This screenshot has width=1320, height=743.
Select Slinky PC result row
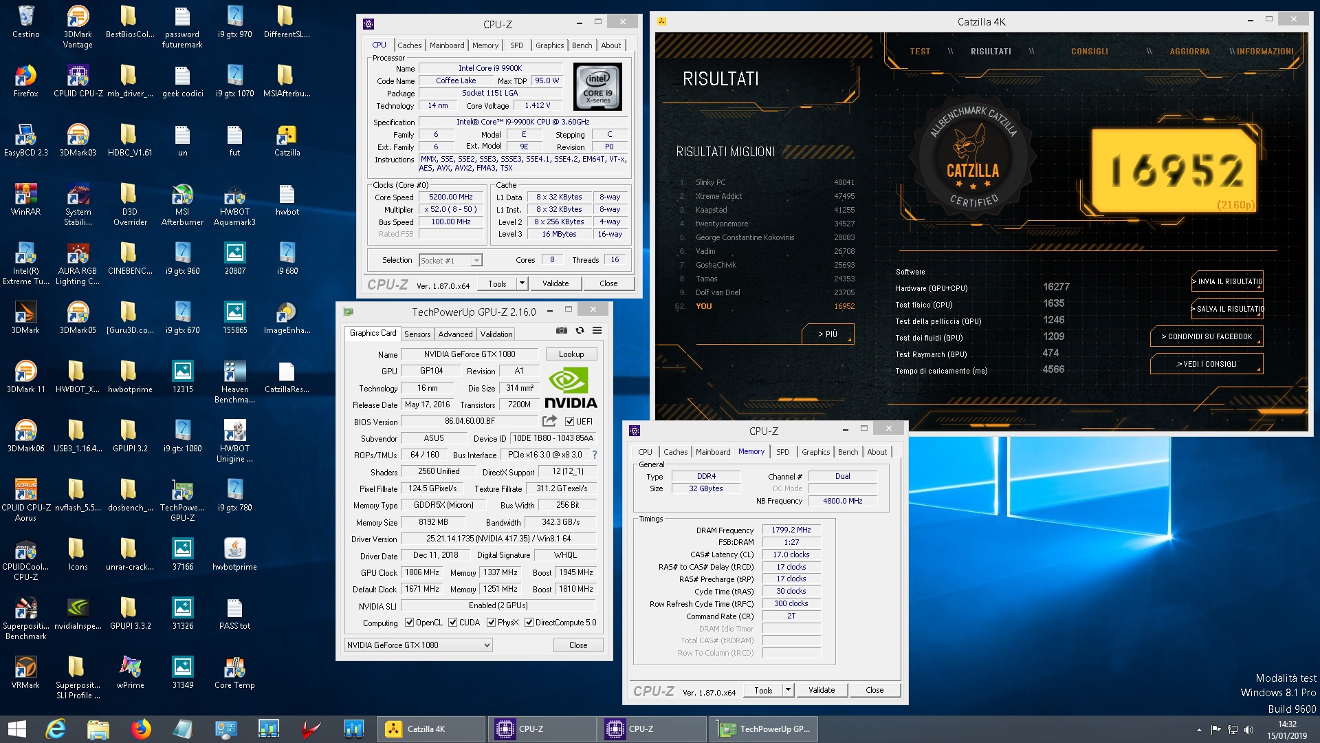[x=767, y=182]
